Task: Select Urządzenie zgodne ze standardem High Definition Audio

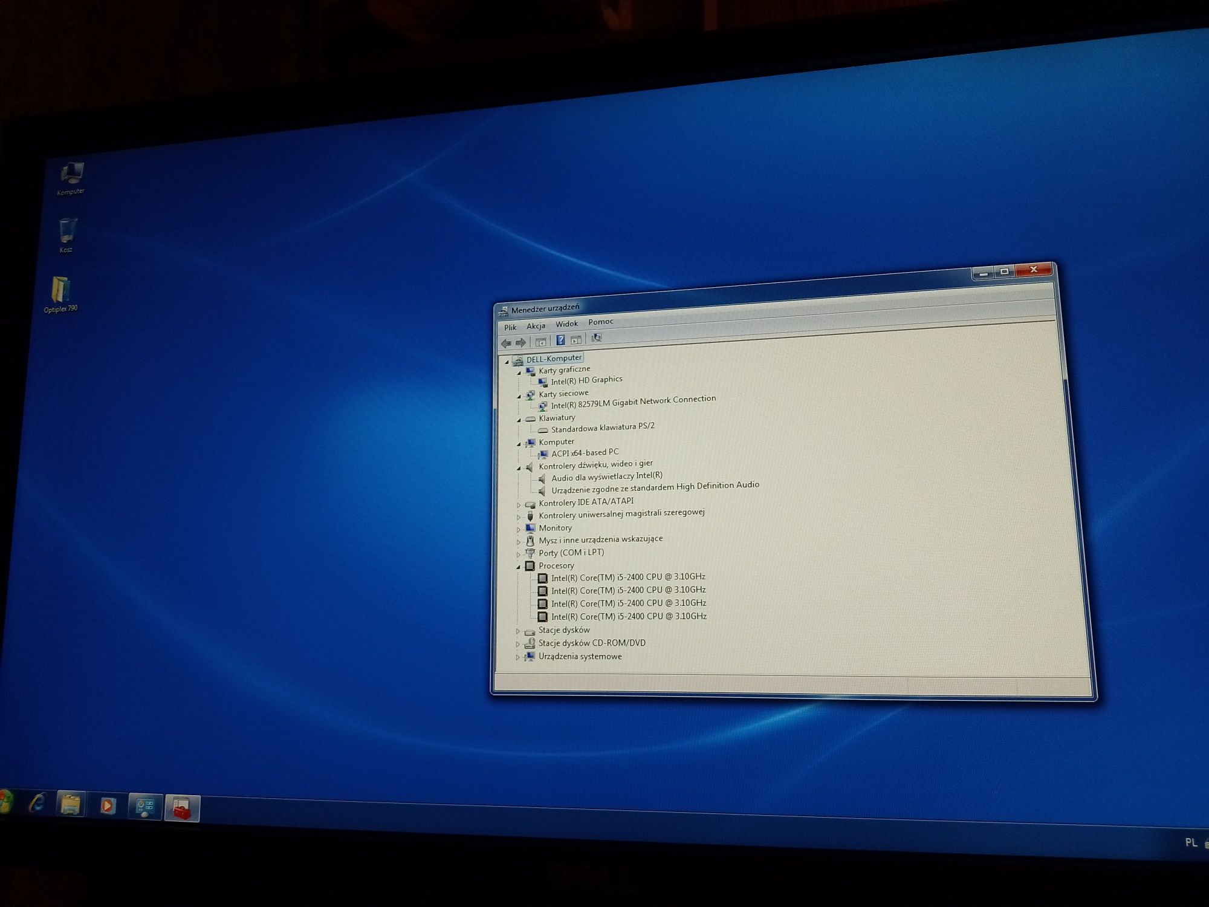Action: point(655,487)
